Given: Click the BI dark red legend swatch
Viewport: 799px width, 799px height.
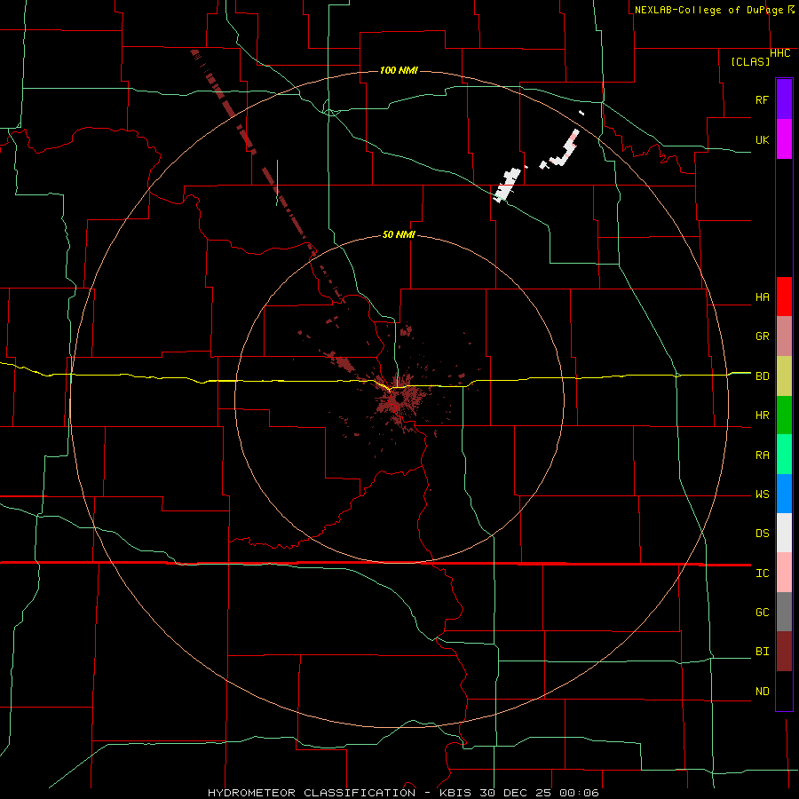Looking at the screenshot, I should coord(784,652).
